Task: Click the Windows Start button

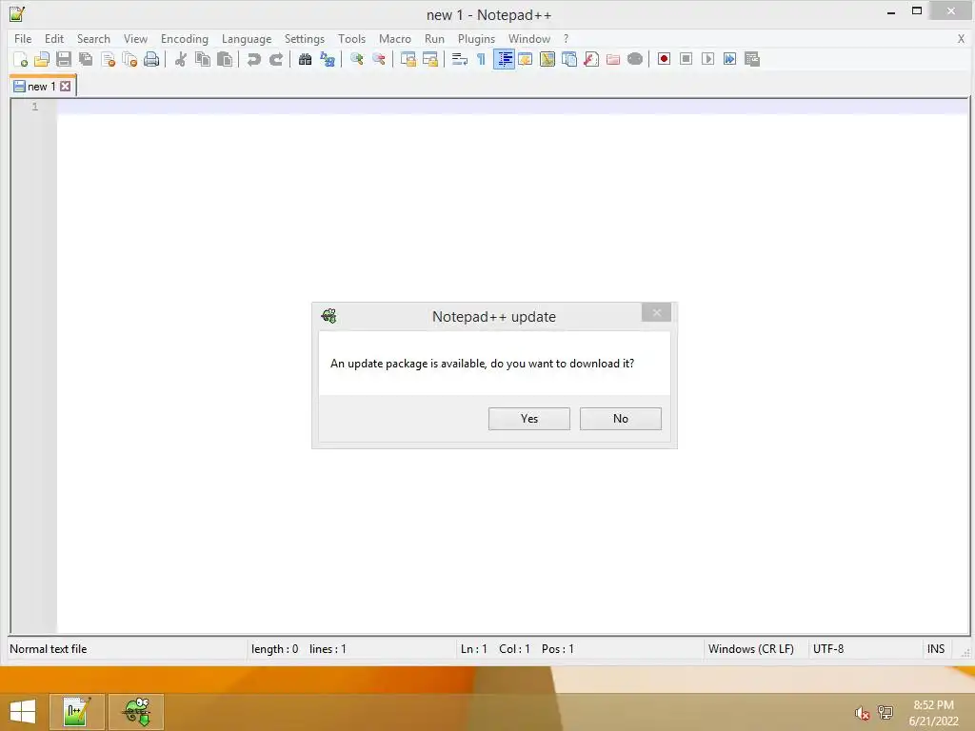Action: coord(23,712)
